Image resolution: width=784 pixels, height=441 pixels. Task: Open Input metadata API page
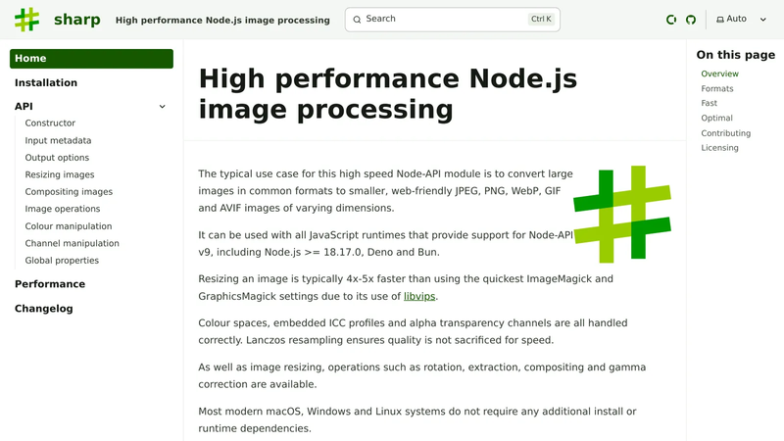pyautogui.click(x=58, y=140)
